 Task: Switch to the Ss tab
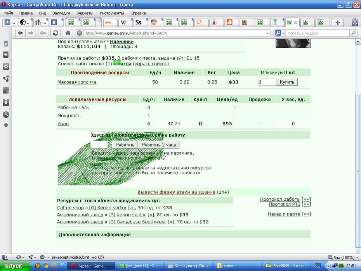[x=138, y=23]
